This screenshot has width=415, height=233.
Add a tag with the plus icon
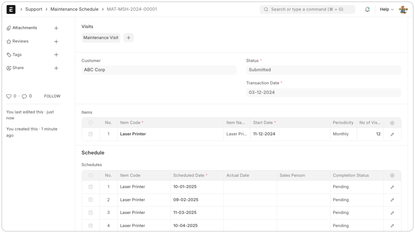pos(56,55)
